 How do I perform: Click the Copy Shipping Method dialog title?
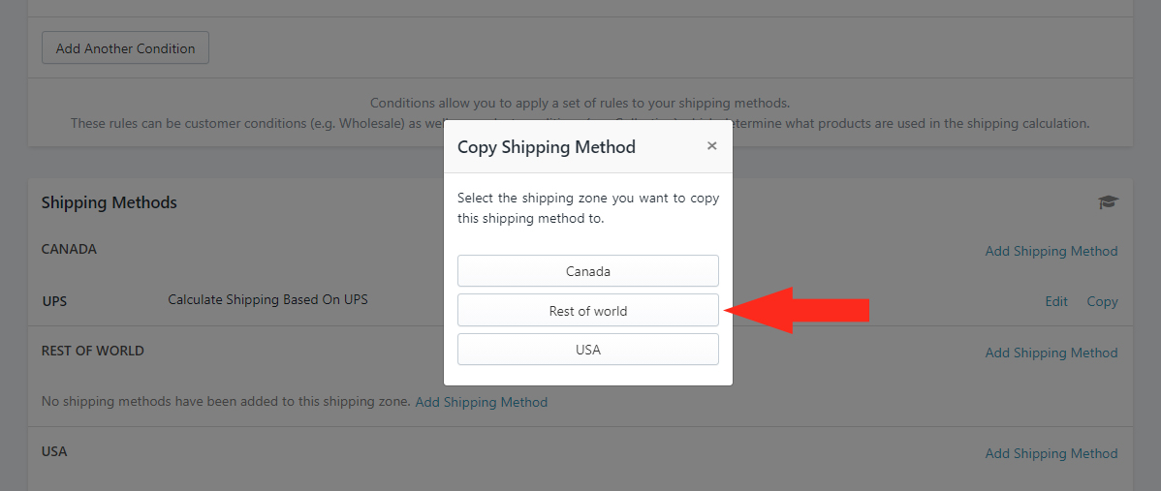coord(546,147)
